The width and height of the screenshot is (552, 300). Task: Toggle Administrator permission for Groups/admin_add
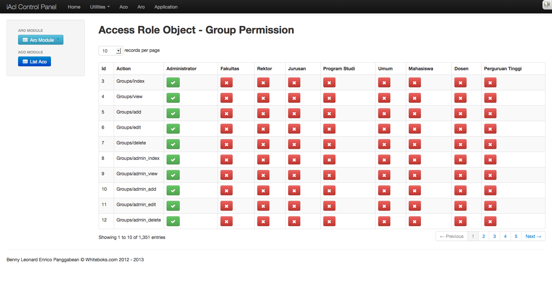click(x=173, y=190)
